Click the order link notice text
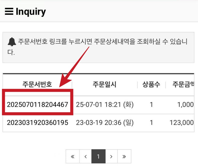 (97, 47)
